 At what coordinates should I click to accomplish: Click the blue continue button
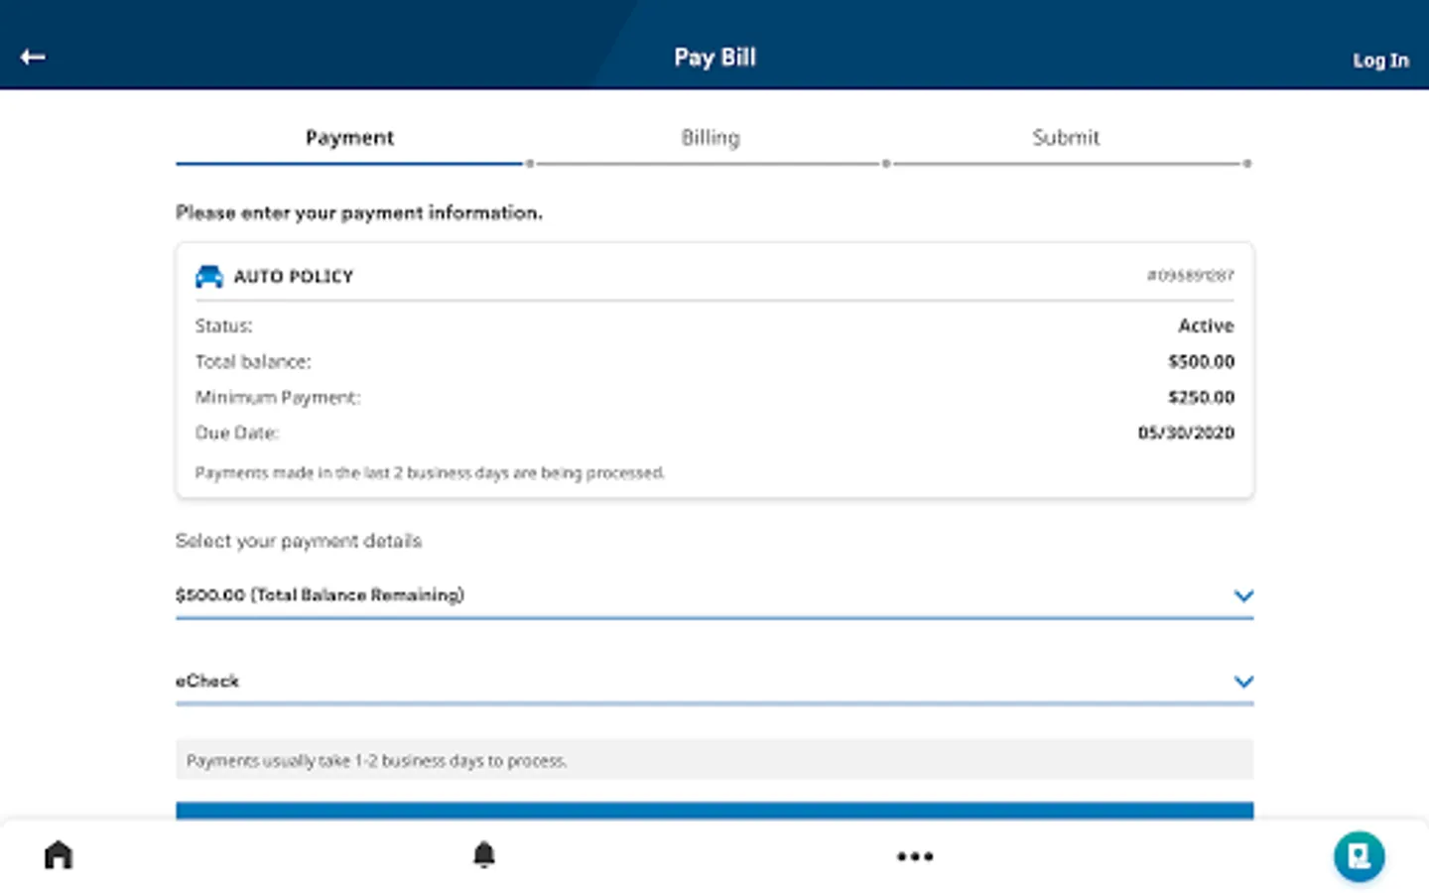pos(714,811)
